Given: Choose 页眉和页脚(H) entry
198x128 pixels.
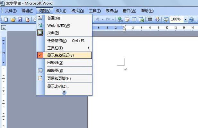Looking at the screenshot, I should point(64,78).
